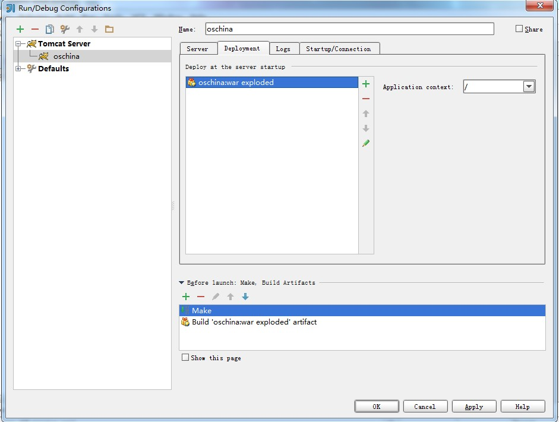Check the Show this page option
559x422 pixels.
pos(185,357)
